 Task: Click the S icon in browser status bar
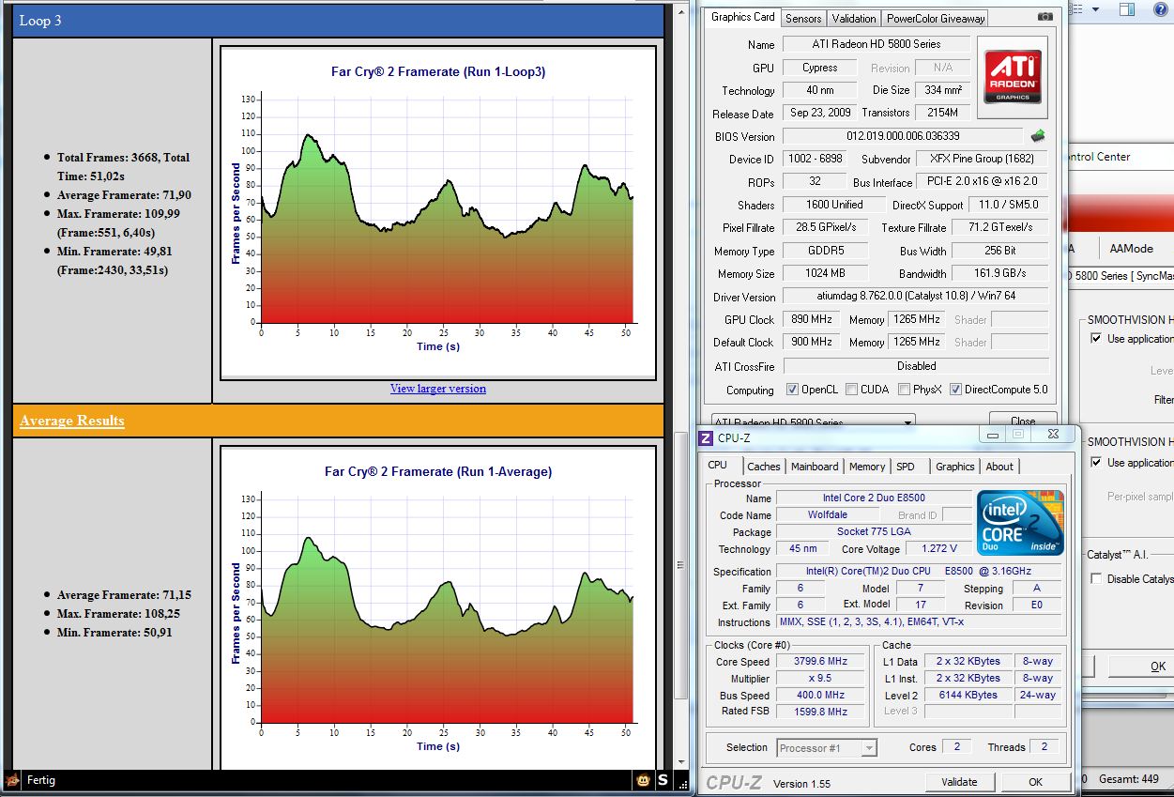click(x=663, y=780)
